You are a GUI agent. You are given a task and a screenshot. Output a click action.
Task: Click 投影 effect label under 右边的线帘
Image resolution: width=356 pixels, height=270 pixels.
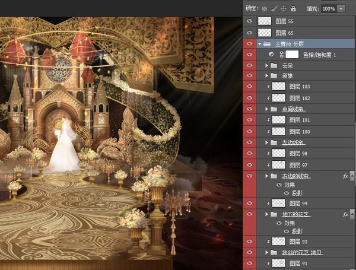coord(297,193)
